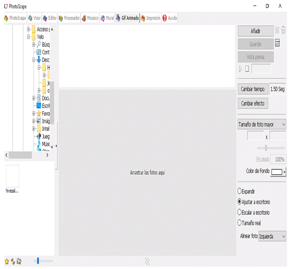Select the Tamaño real option
291x269 pixels.
(249, 223)
